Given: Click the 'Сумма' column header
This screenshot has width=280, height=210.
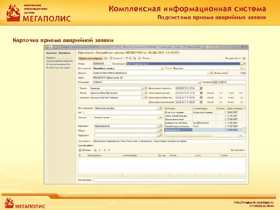Looking at the screenshot, I should click(x=233, y=156).
